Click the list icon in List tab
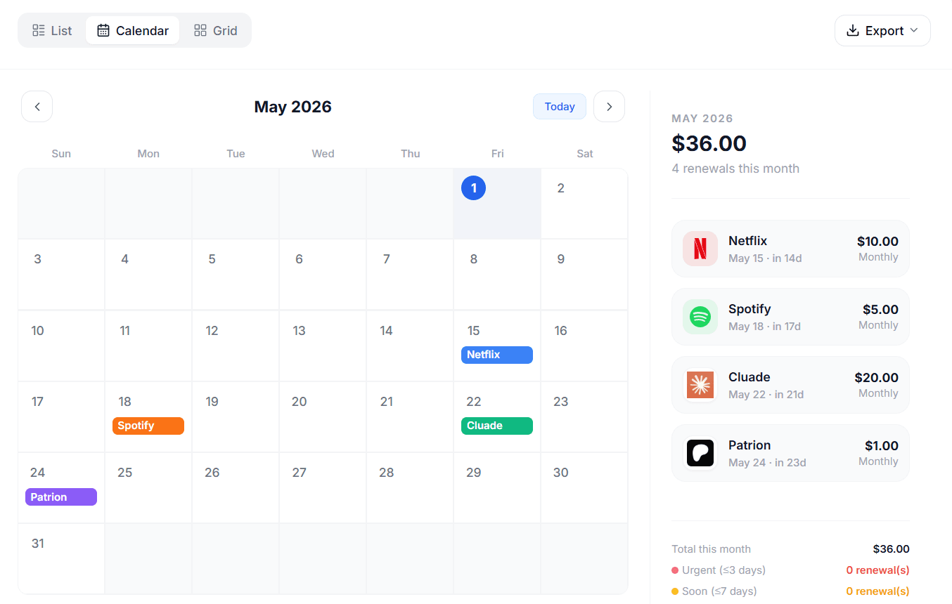The width and height of the screenshot is (952, 604). point(39,30)
